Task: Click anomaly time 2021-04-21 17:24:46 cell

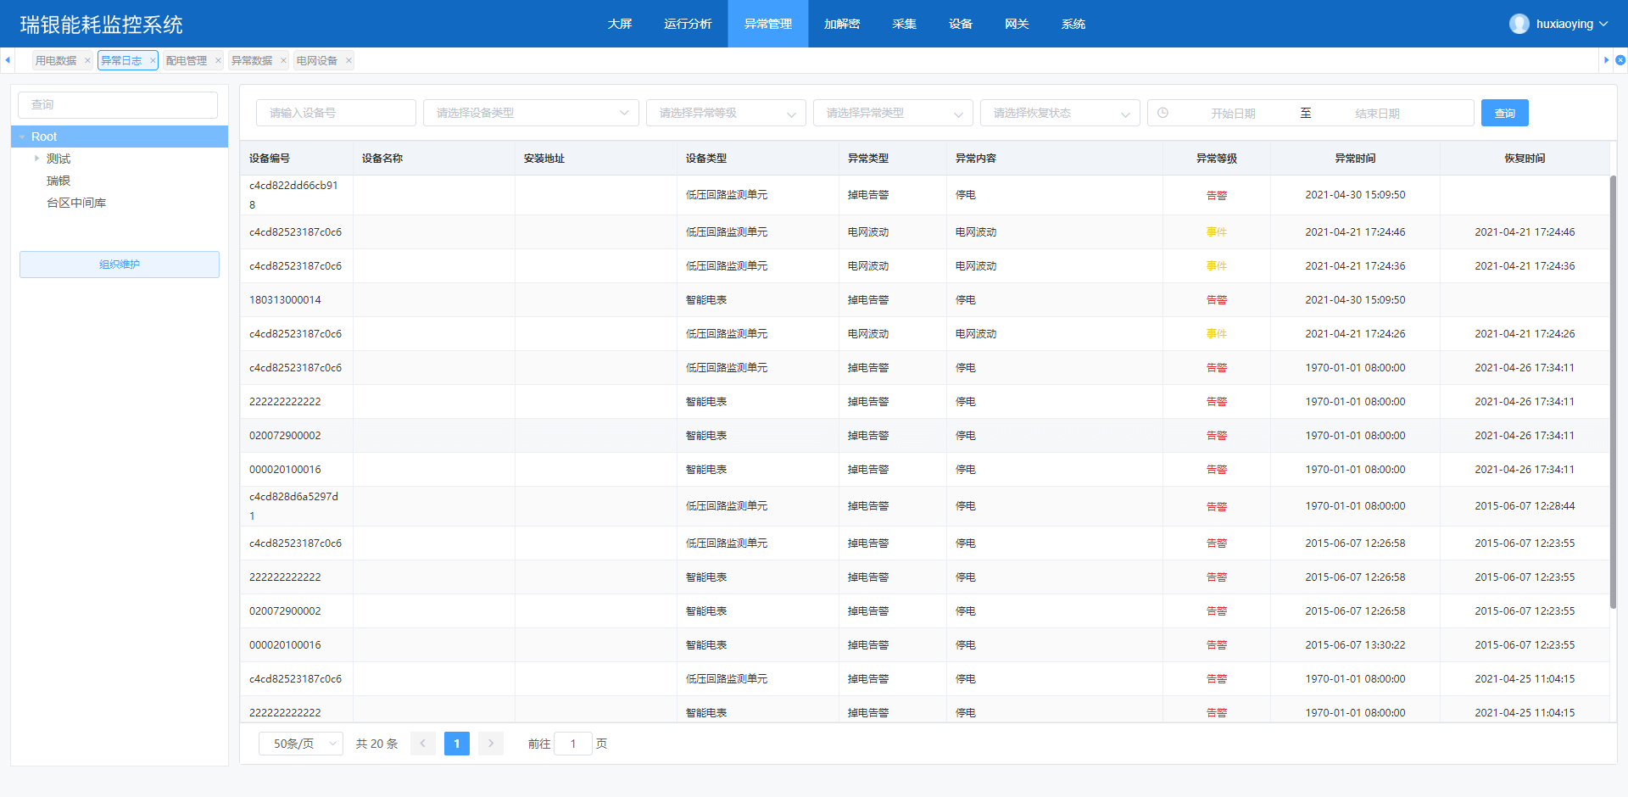Action: (1355, 232)
